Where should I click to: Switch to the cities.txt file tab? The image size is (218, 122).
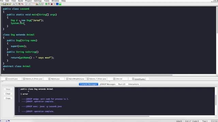point(118,79)
